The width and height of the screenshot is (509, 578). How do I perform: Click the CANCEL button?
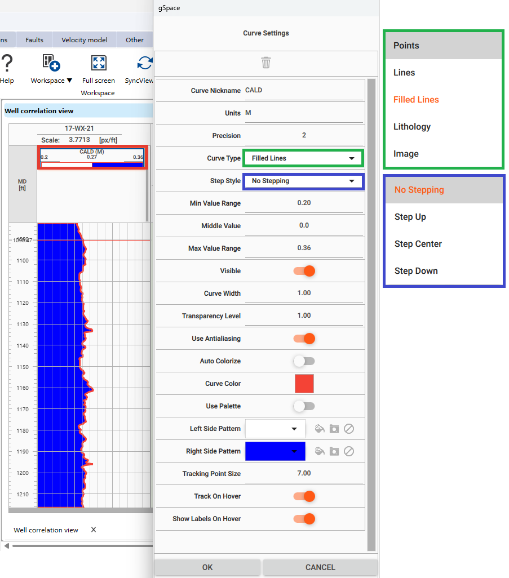point(320,567)
